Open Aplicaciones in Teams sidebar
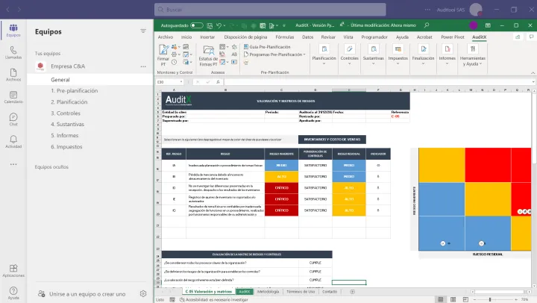The width and height of the screenshot is (537, 303). [x=13, y=270]
